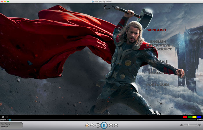Click the blue color button

pyautogui.click(x=199, y=117)
